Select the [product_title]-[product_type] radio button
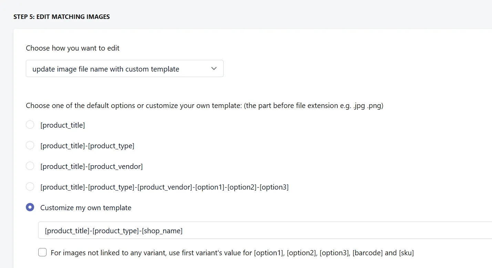Screen dimensions: 492x268 pyautogui.click(x=30, y=145)
